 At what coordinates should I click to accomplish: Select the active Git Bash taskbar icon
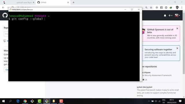47,101
